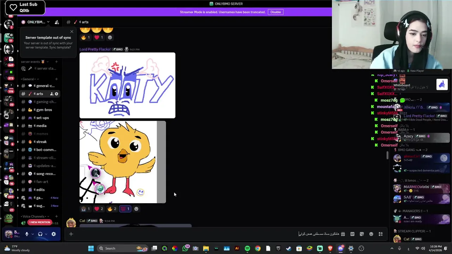
Task: Click the Windows taskbar Search box
Action: click(122, 248)
